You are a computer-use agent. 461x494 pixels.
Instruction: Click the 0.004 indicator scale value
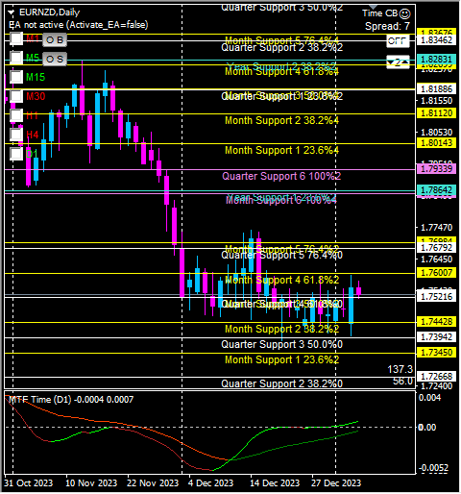click(x=429, y=398)
